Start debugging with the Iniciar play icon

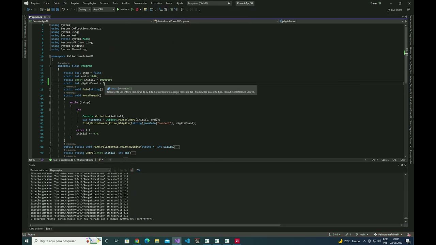pyautogui.click(x=118, y=10)
